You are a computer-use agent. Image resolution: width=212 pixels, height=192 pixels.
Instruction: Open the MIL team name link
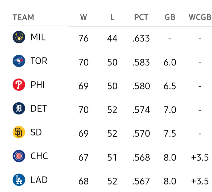pos(38,37)
